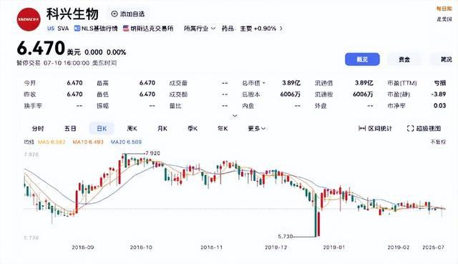
Task: Click the MA5 orange moving average legend
Action: click(52, 142)
